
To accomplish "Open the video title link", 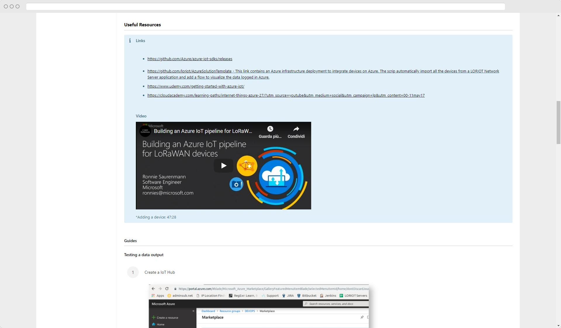I will [203, 131].
